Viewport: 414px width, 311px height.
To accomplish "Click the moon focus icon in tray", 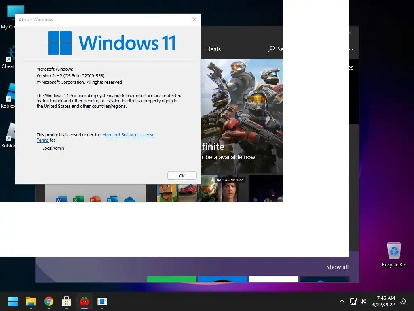I will [x=403, y=301].
